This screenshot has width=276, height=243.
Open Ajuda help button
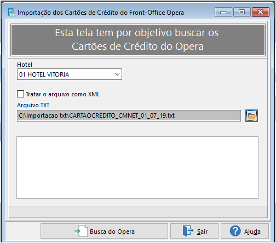[245, 231]
